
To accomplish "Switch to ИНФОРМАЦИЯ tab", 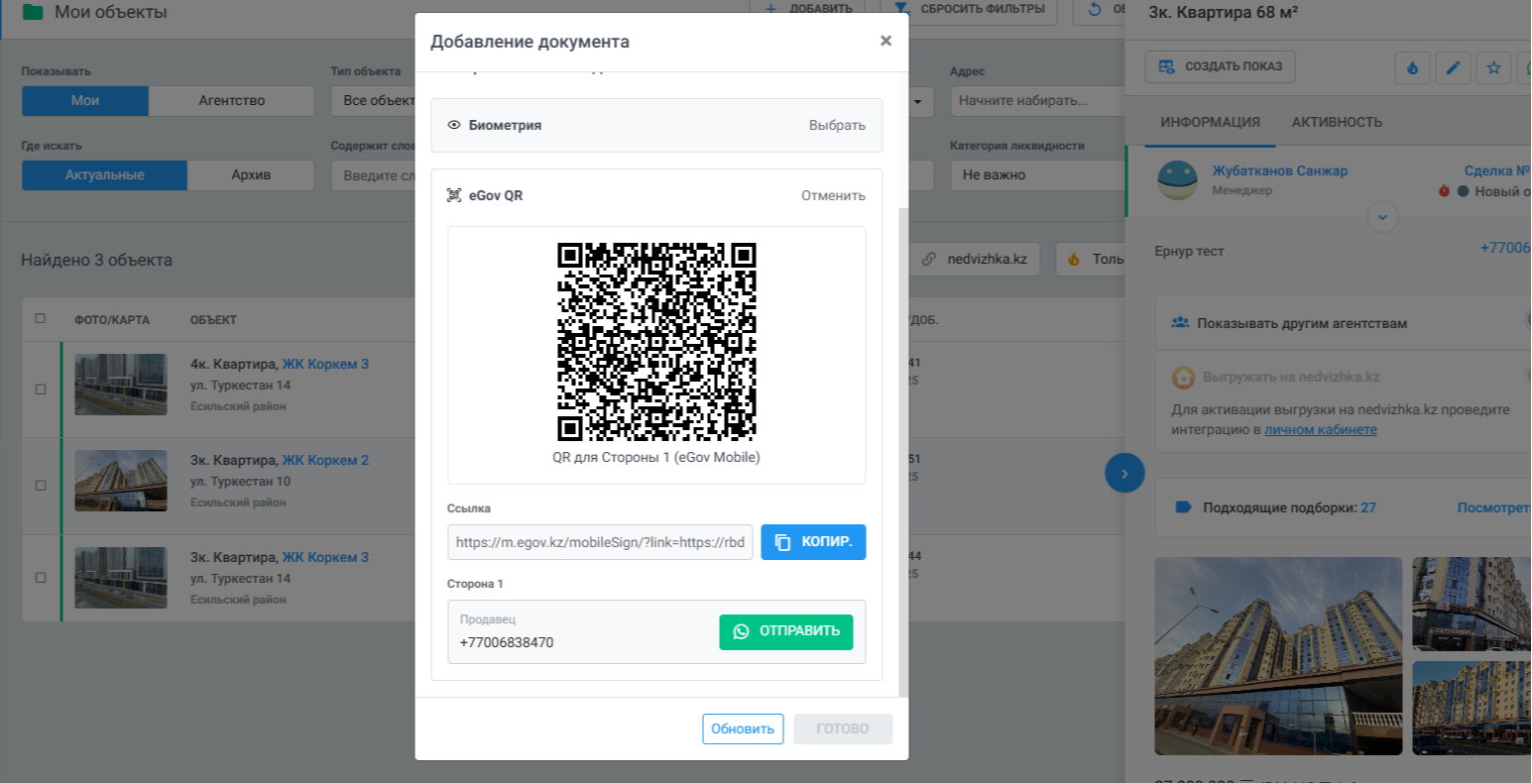I will click(1210, 122).
